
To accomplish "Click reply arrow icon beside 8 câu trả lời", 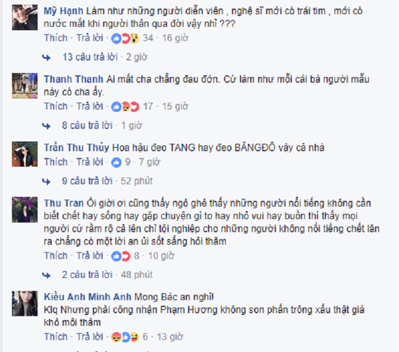I will (47, 126).
